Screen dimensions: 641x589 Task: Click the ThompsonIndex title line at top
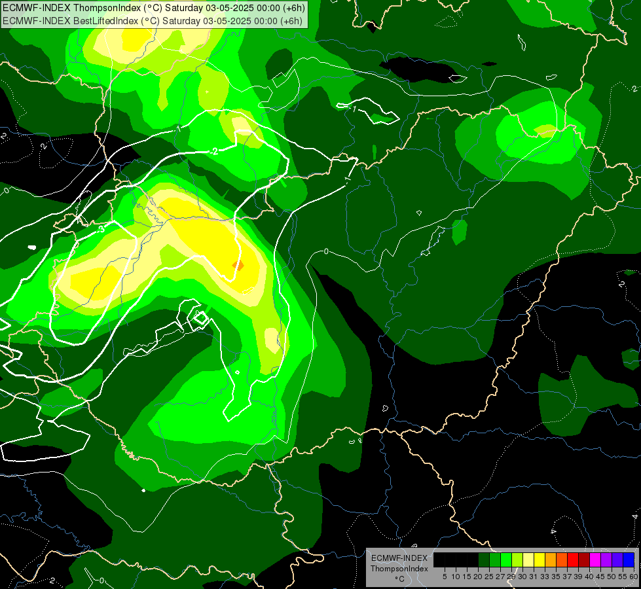[x=153, y=8]
